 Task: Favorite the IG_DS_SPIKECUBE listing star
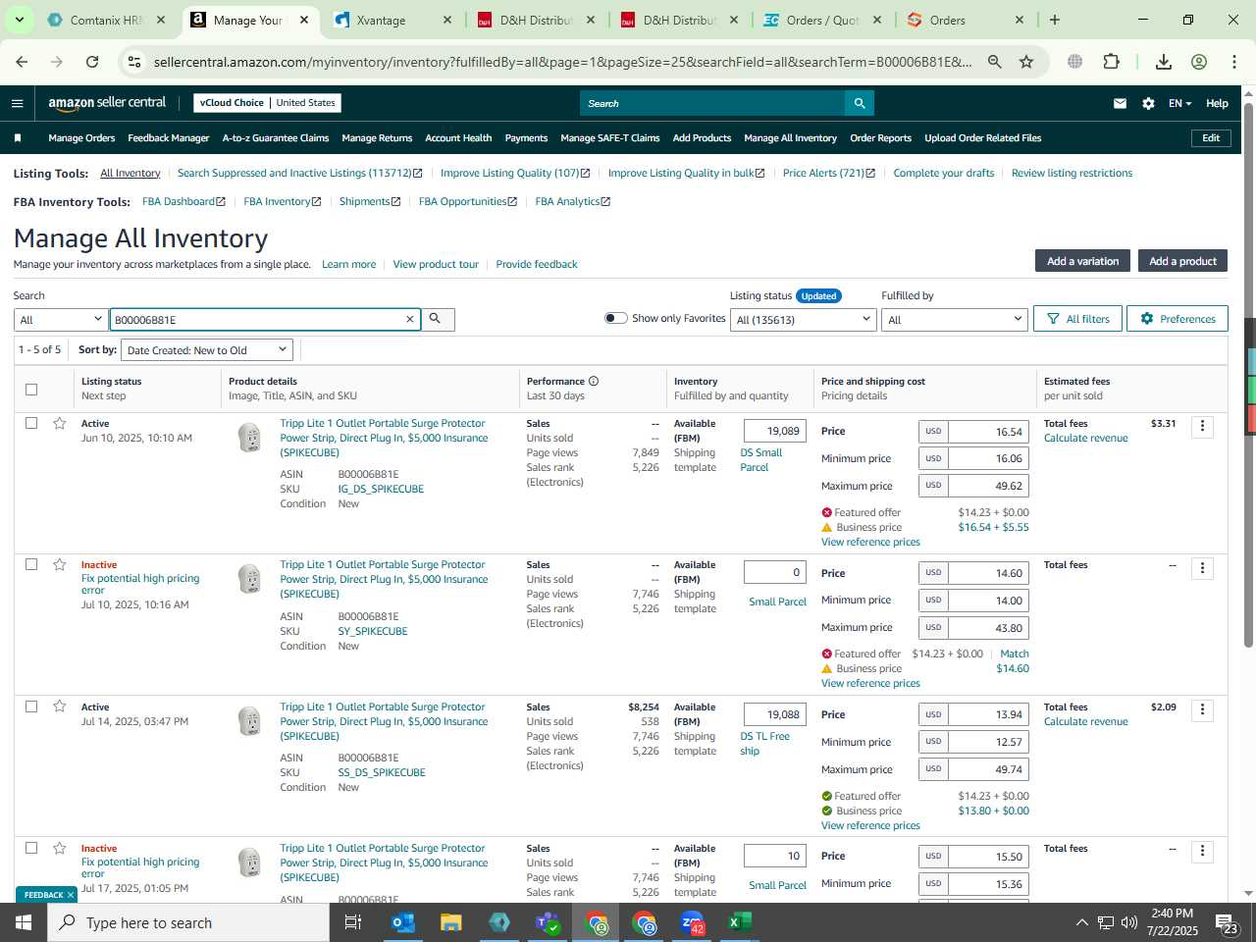click(60, 423)
